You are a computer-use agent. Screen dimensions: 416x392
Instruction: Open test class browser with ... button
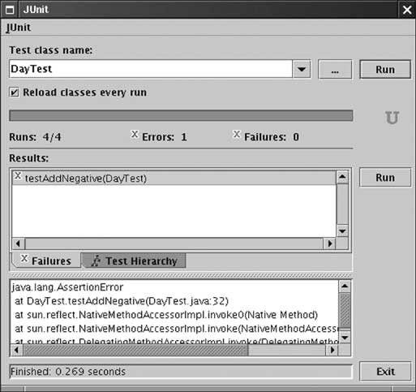(x=335, y=70)
